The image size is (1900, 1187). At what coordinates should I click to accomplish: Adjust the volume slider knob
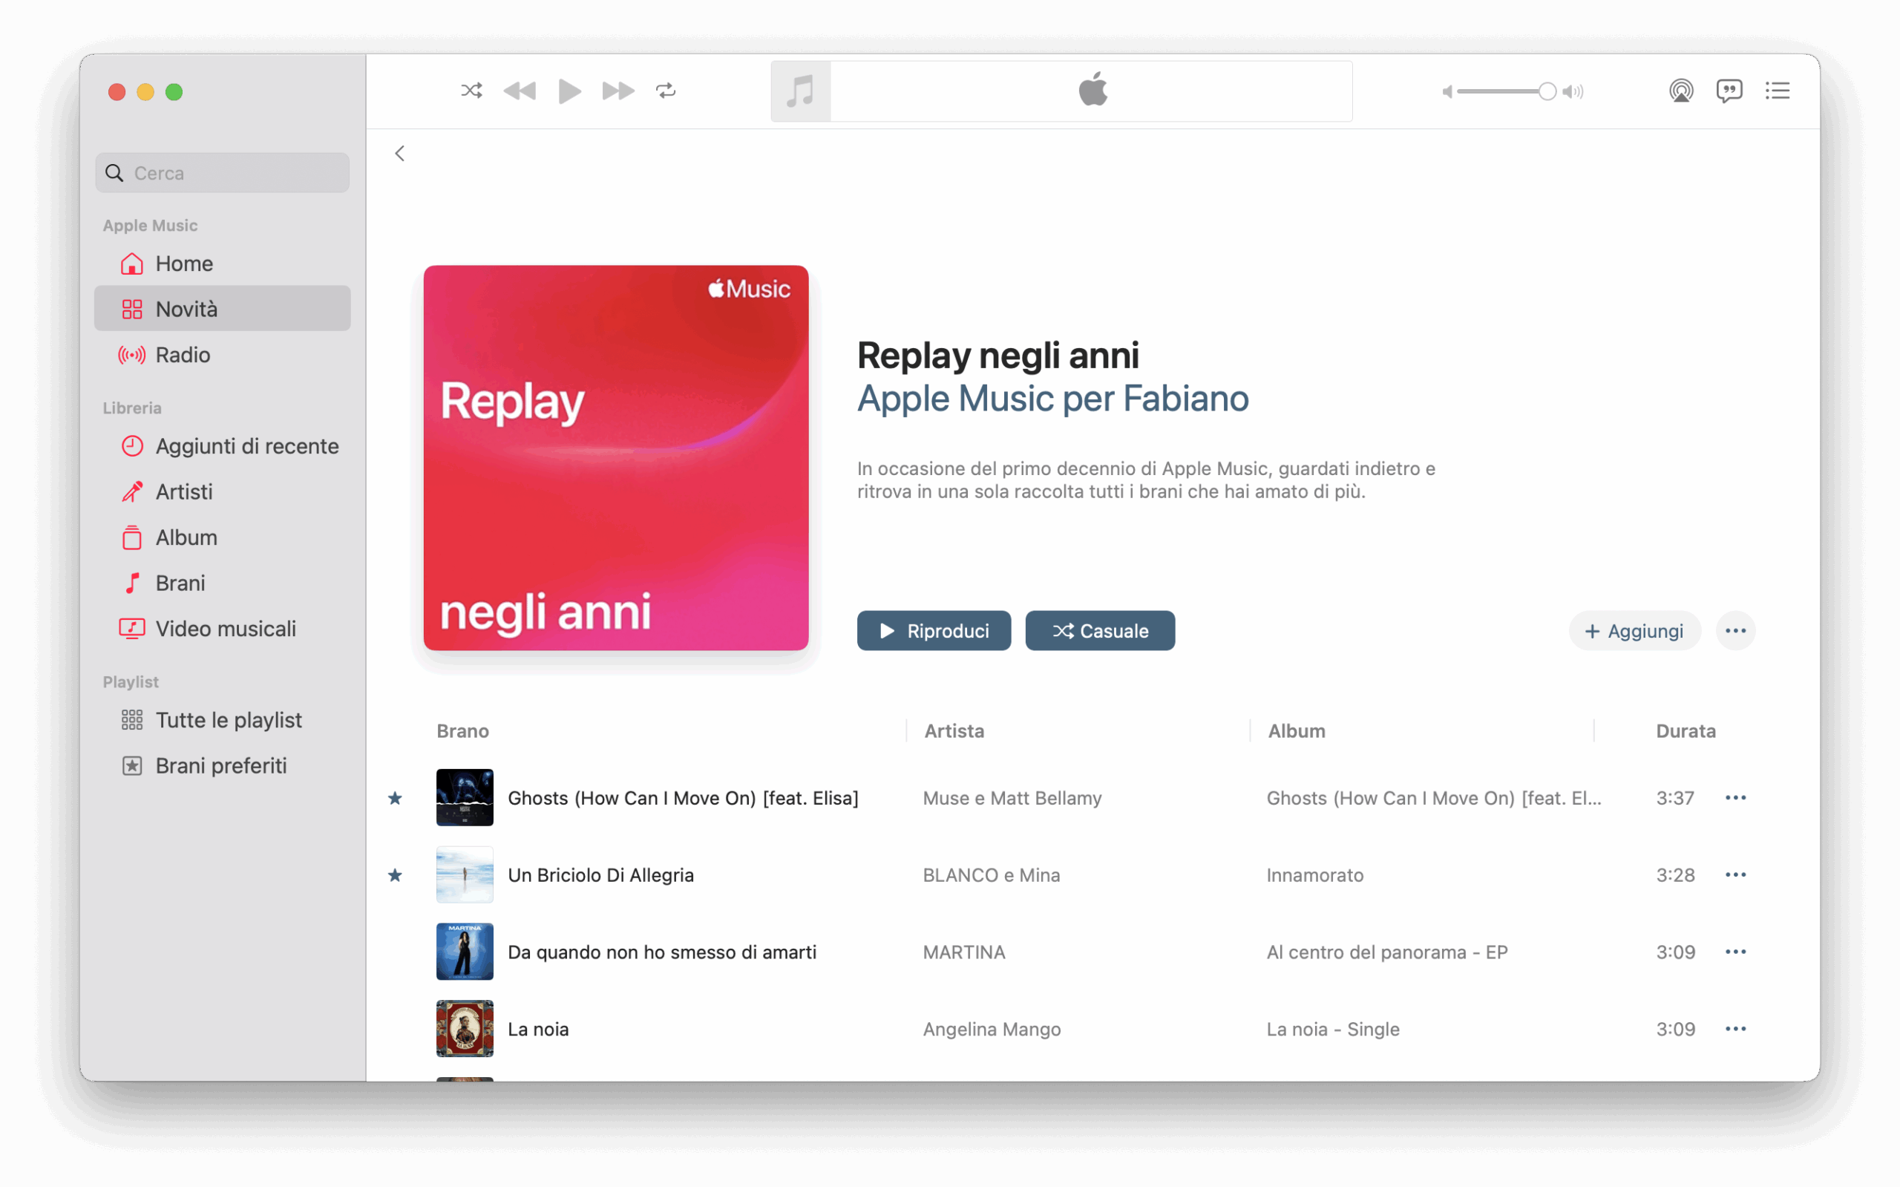(x=1547, y=91)
